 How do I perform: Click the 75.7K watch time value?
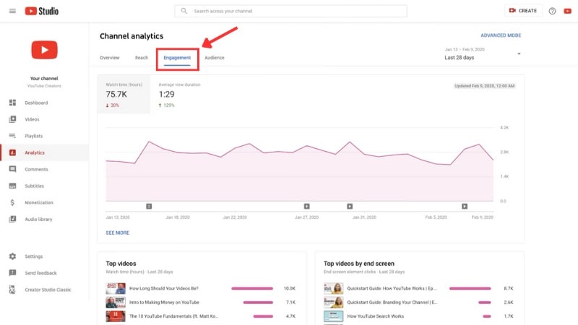point(116,95)
